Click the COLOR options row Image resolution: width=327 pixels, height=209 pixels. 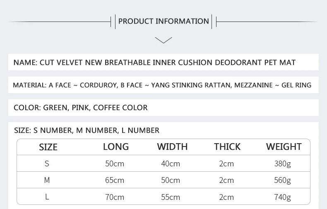[x=163, y=108]
